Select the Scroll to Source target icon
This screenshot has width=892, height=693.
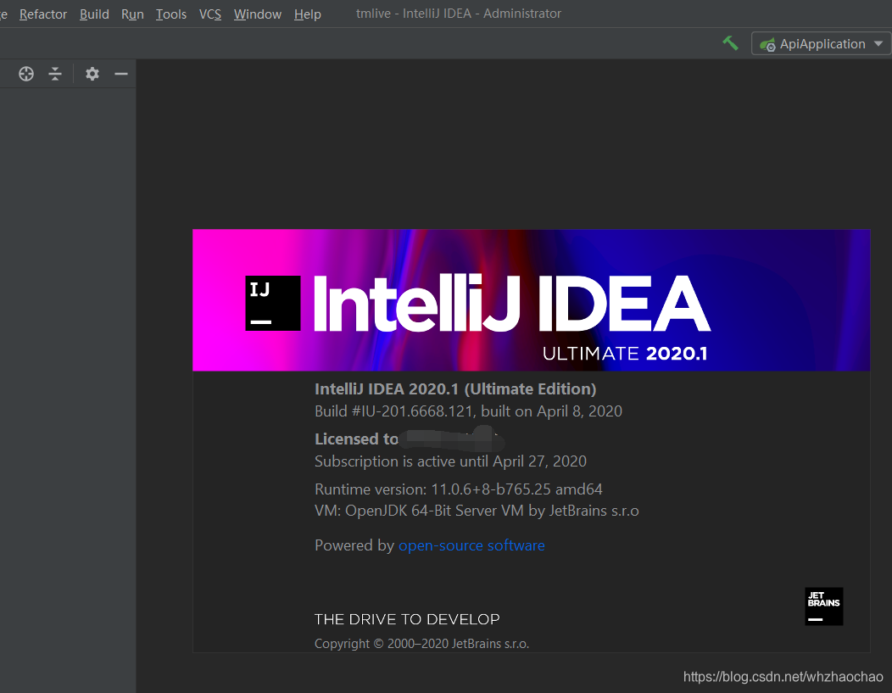click(25, 74)
